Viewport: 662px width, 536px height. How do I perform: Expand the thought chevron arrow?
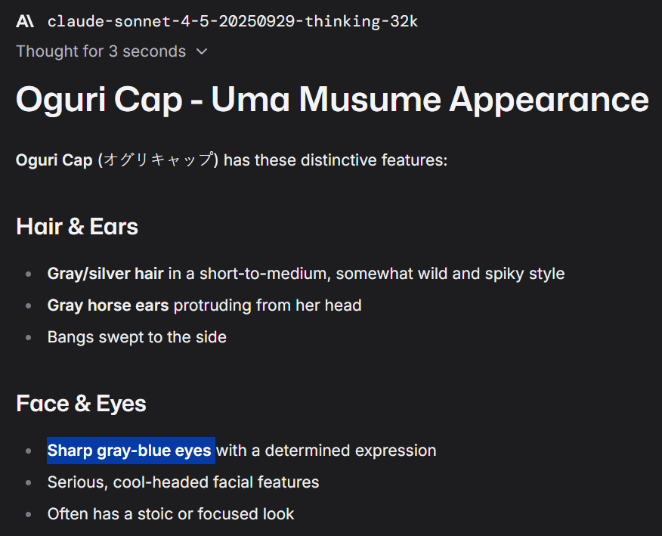click(203, 51)
